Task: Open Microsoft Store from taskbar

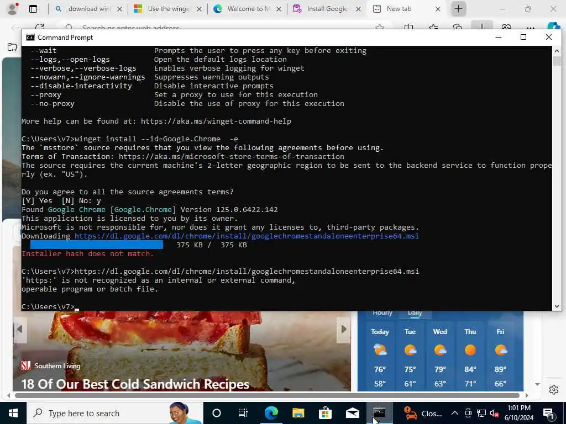Action: (325, 413)
